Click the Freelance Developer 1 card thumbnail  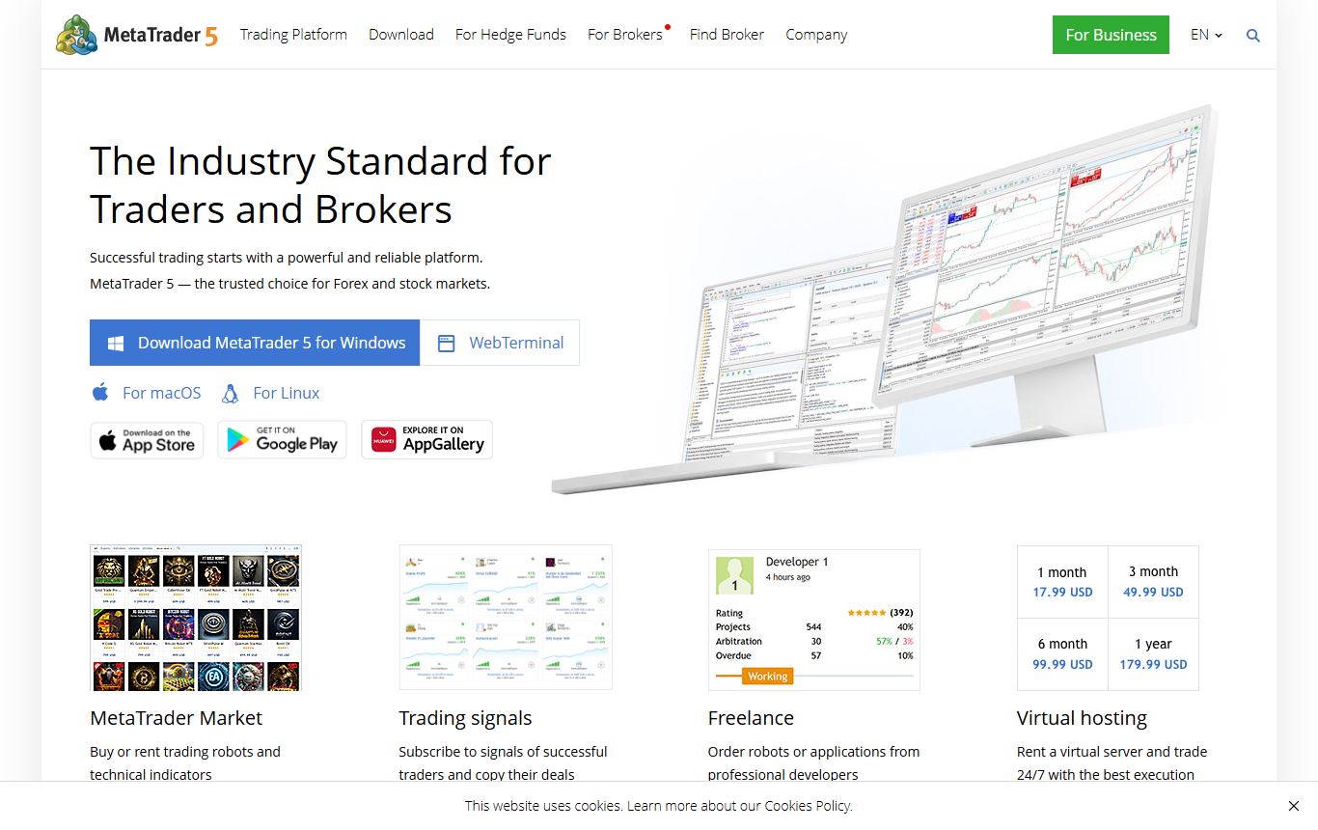[814, 621]
